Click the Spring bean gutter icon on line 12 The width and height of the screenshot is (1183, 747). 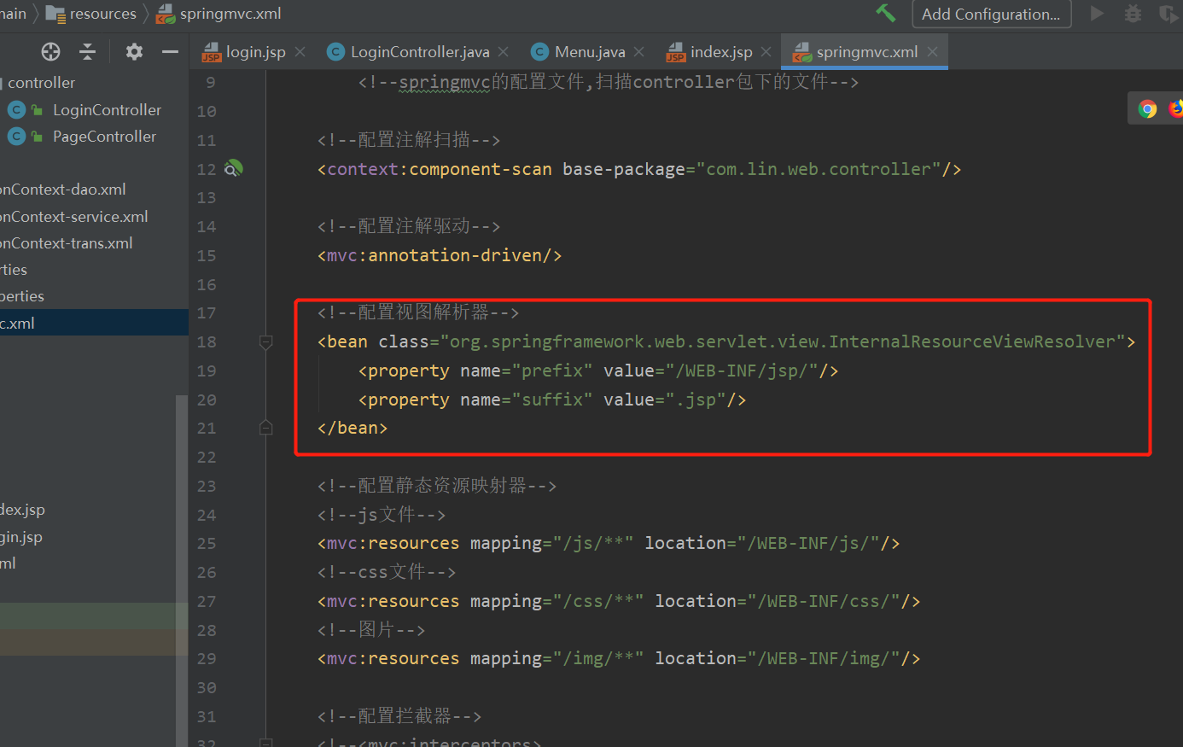click(233, 168)
